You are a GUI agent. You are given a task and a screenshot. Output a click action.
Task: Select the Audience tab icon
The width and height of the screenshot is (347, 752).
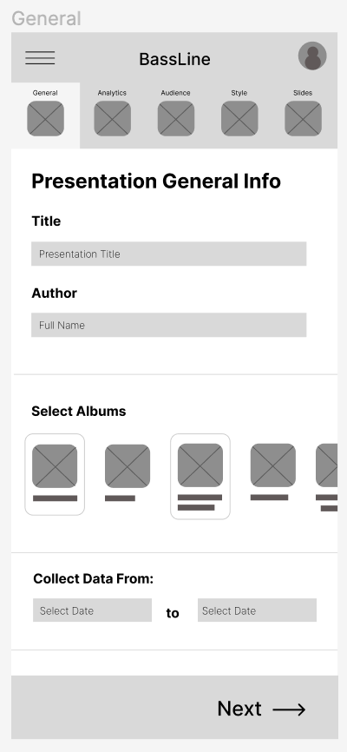click(176, 118)
